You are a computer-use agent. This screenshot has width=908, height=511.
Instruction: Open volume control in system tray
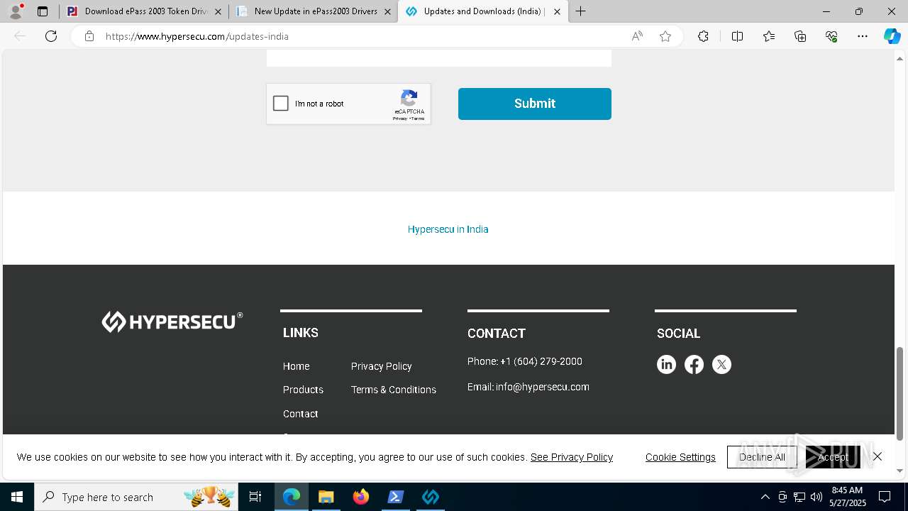tap(816, 497)
